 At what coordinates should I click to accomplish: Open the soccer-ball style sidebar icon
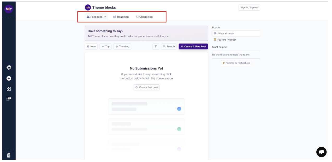pos(9,68)
